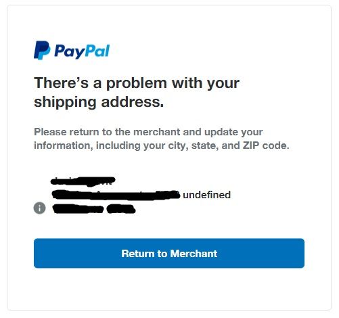Click the PayPal double-P logo mark

coord(42,50)
